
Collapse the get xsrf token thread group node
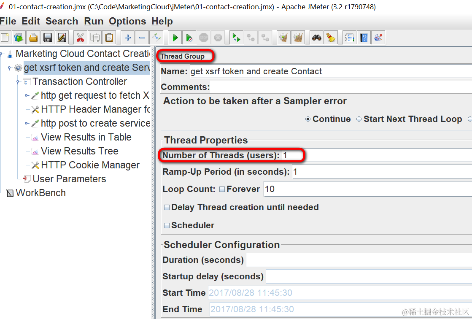point(10,68)
